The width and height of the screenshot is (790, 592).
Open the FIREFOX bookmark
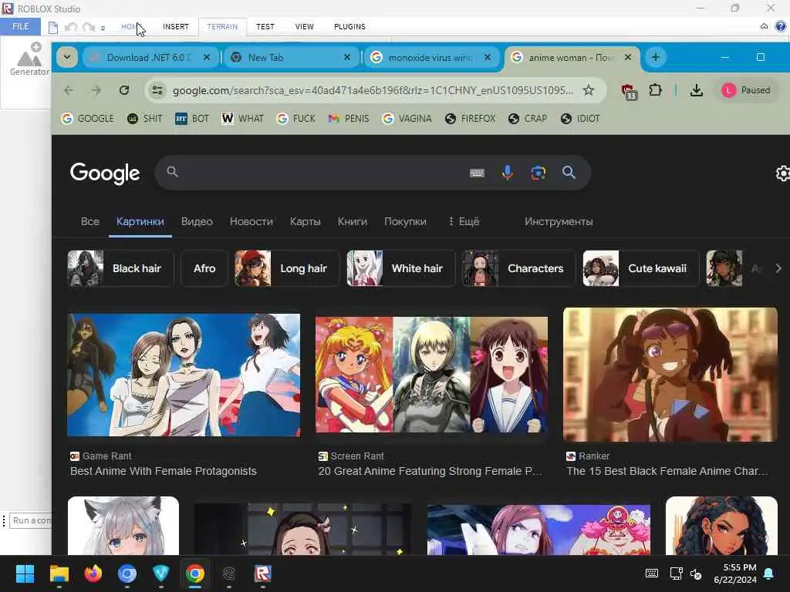coord(471,118)
